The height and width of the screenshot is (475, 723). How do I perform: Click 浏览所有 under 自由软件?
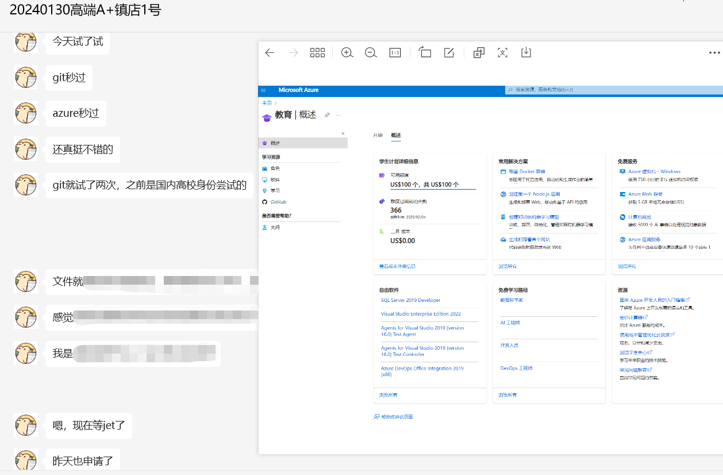(388, 395)
